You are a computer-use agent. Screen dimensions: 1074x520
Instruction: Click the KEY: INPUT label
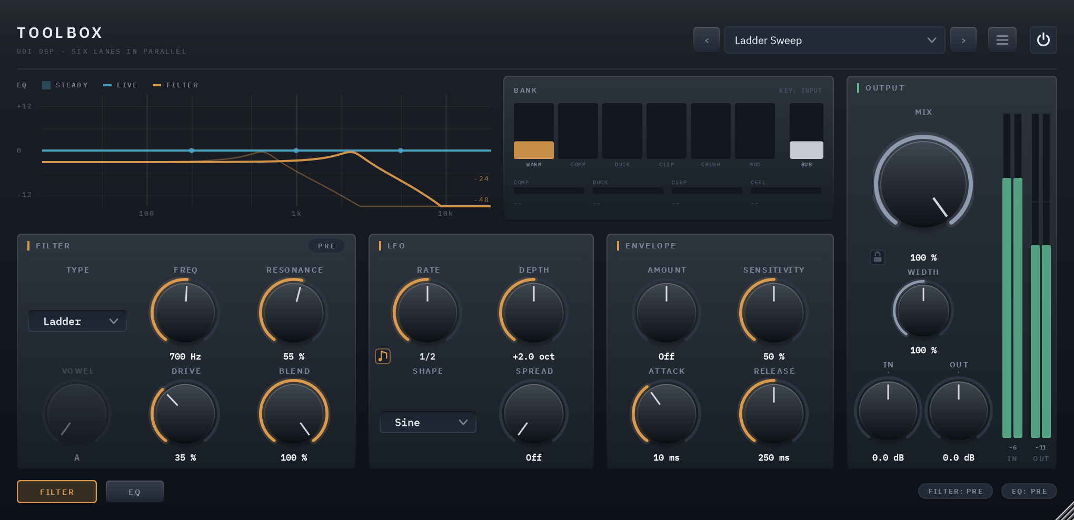coord(800,91)
